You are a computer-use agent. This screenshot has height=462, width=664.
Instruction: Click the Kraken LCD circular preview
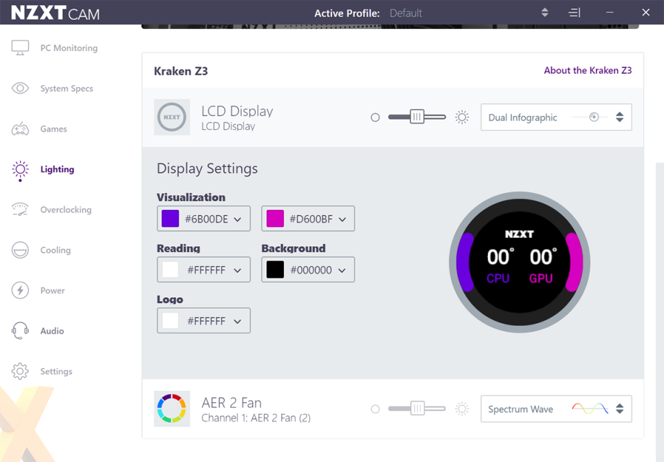pyautogui.click(x=520, y=262)
